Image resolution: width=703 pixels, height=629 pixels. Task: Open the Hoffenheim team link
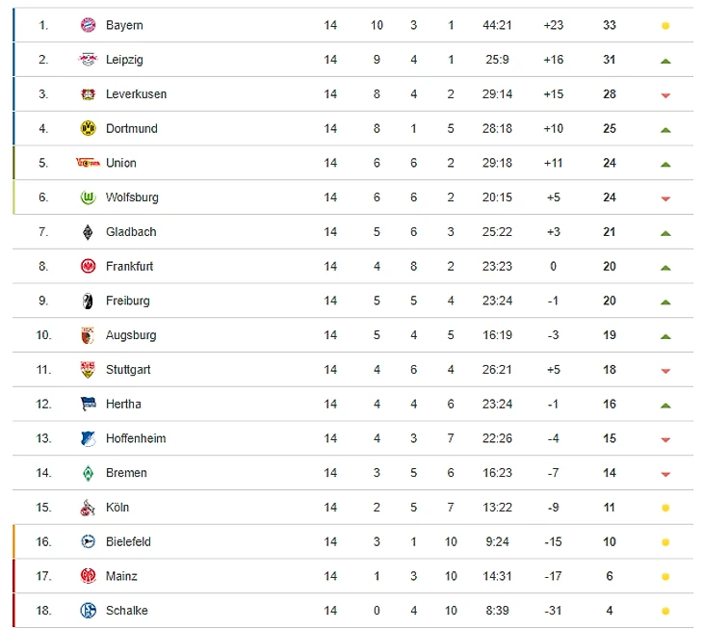coord(136,438)
